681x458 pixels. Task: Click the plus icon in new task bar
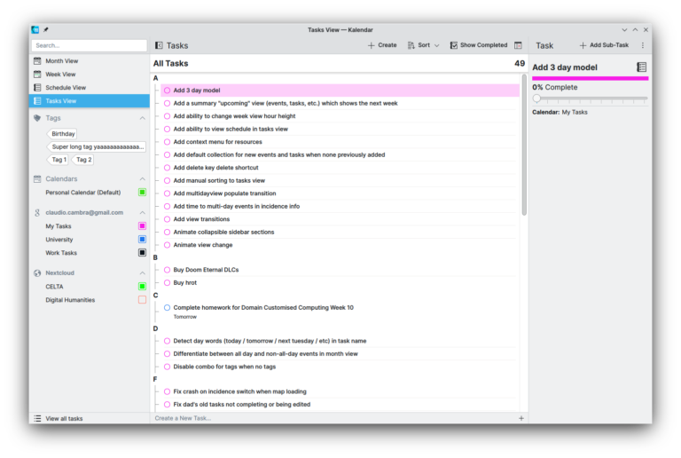tap(521, 418)
